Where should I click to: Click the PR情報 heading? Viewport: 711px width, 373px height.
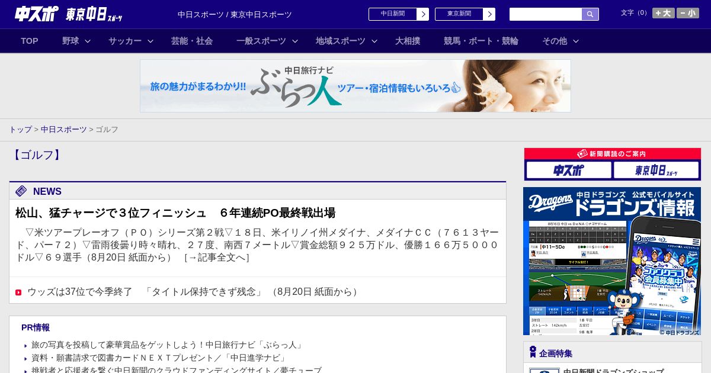[36, 327]
